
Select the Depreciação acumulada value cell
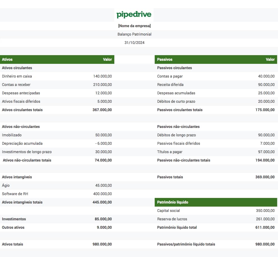(103, 143)
